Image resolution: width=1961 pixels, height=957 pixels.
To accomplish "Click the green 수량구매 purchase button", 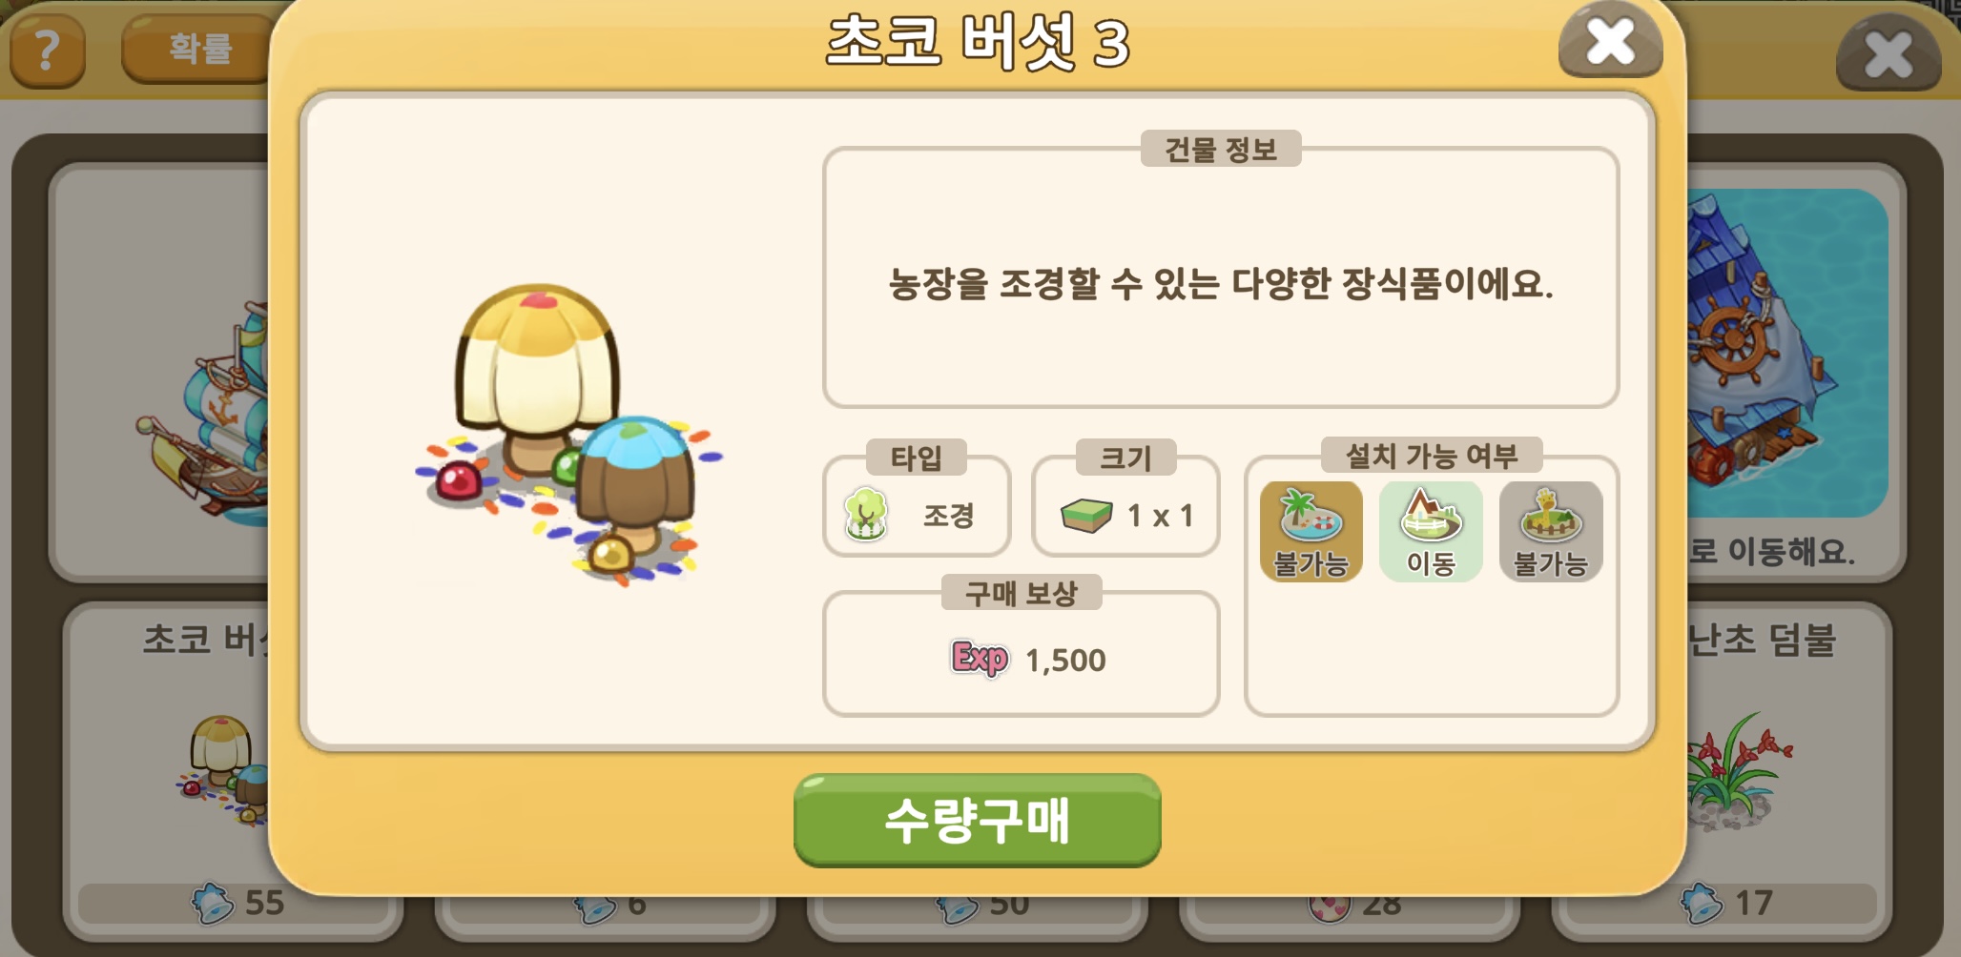I will [x=977, y=821].
